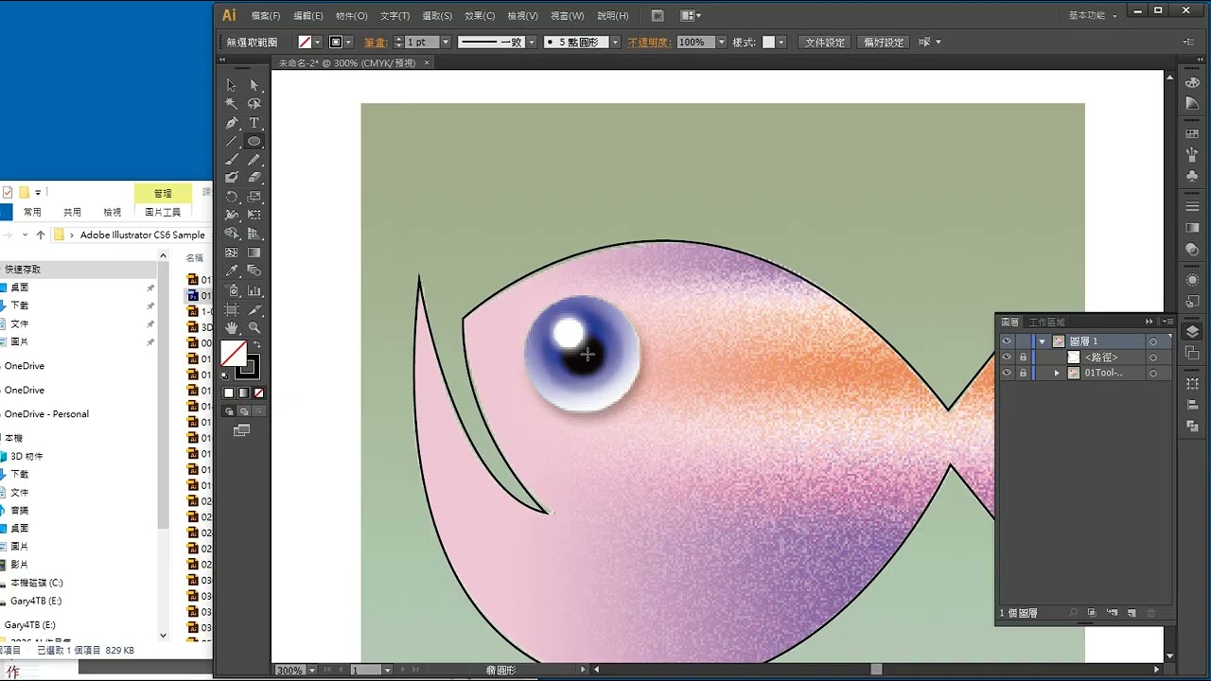Switch to the 工作區域 panel tab
This screenshot has width=1211, height=681.
tap(1047, 322)
